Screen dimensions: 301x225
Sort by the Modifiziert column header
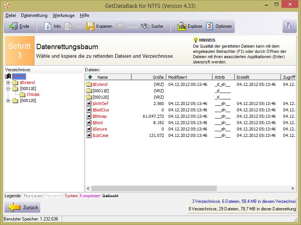click(189, 77)
